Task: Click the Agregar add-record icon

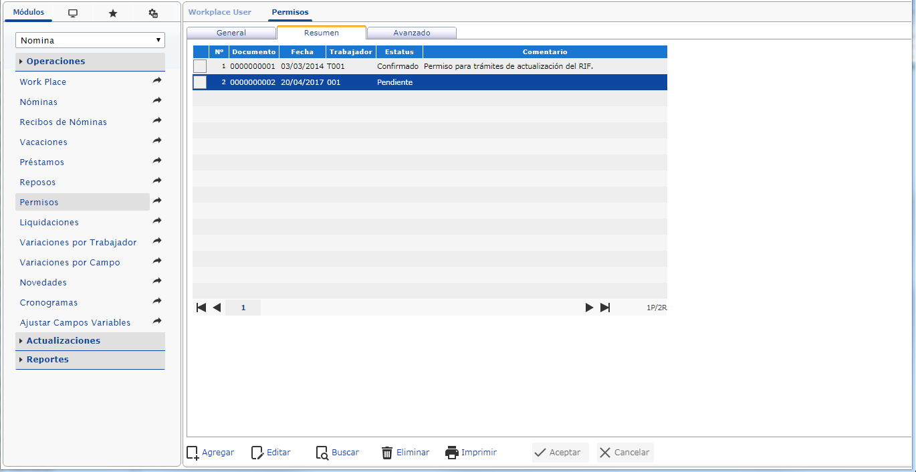Action: [x=193, y=453]
